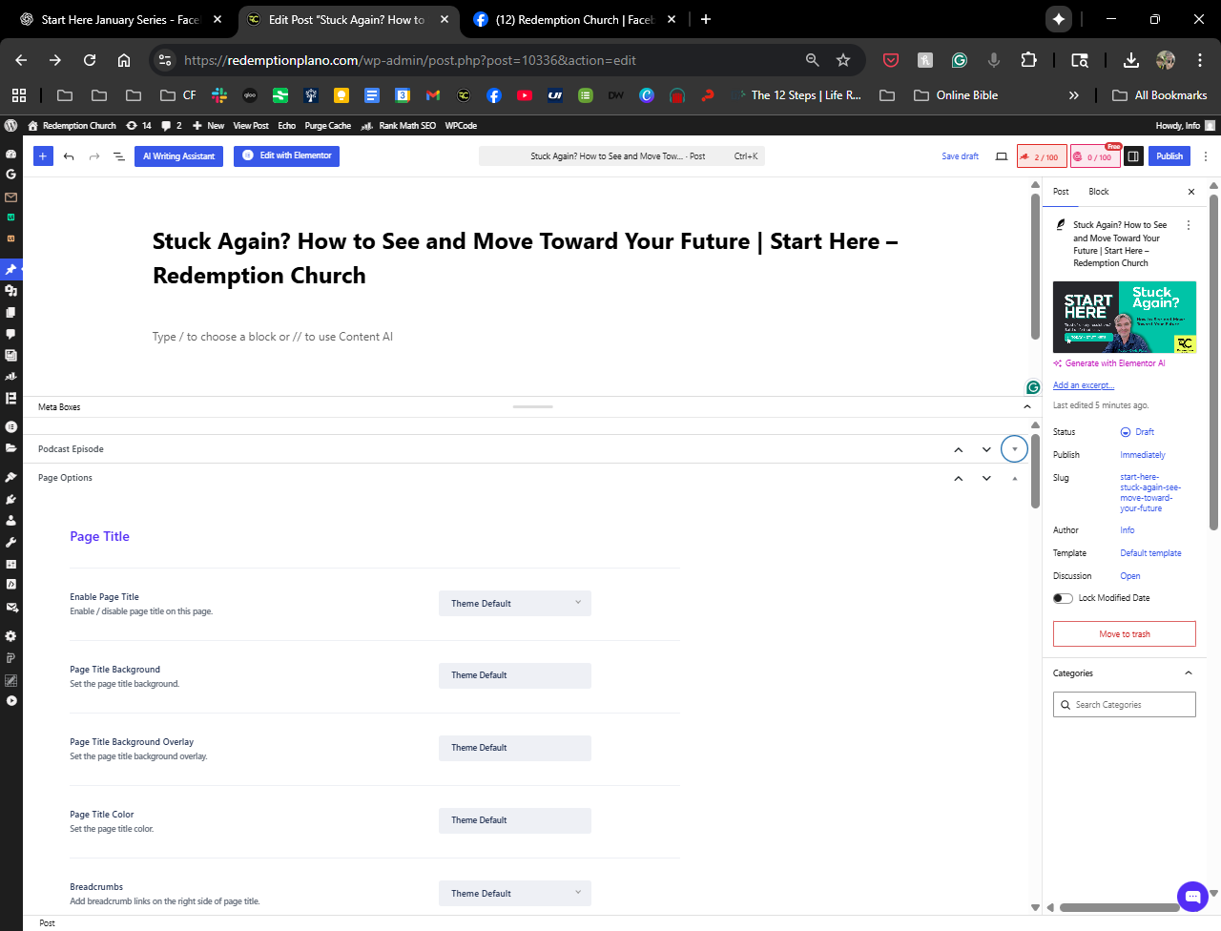Screen dimensions: 1221x931
Task: Toggle the Podcast Episode panel circle arrow
Action: click(x=1014, y=449)
